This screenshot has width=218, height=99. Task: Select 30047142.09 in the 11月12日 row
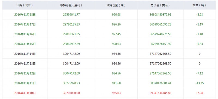click(x=71, y=73)
